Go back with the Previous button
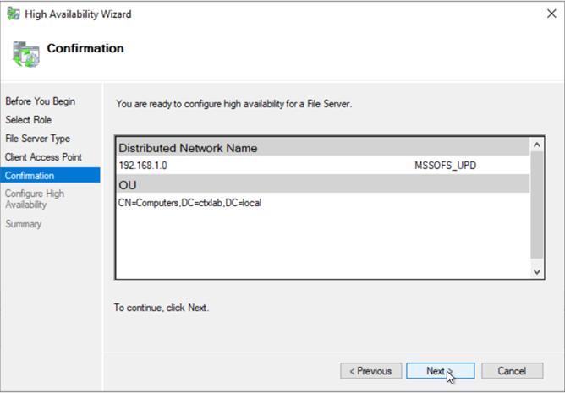The width and height of the screenshot is (565, 393). pyautogui.click(x=370, y=371)
